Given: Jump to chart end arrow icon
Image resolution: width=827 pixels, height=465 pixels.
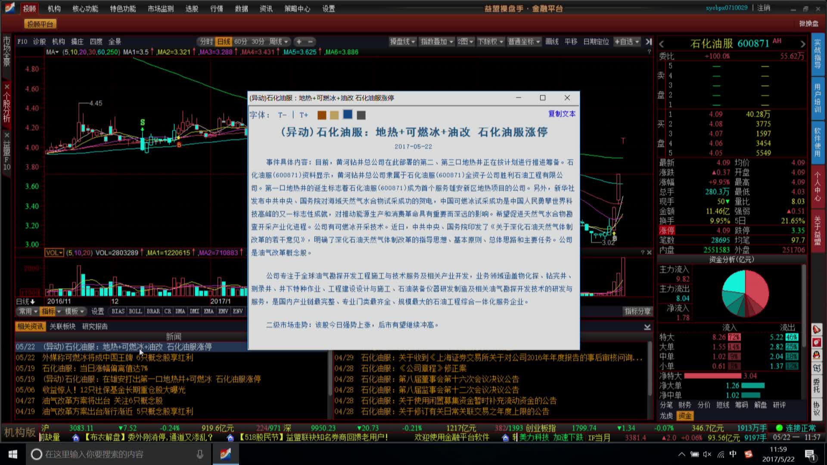Looking at the screenshot, I should click(649, 42).
